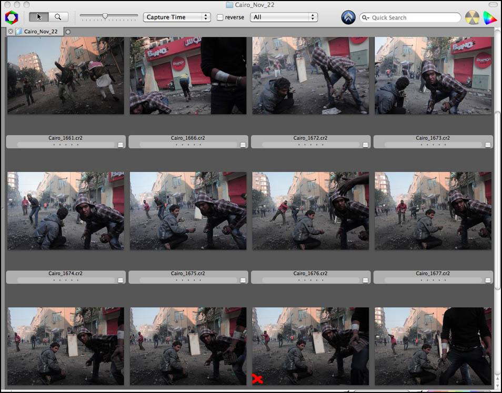Click the rainbow triangle slideshow icon

tap(490, 17)
